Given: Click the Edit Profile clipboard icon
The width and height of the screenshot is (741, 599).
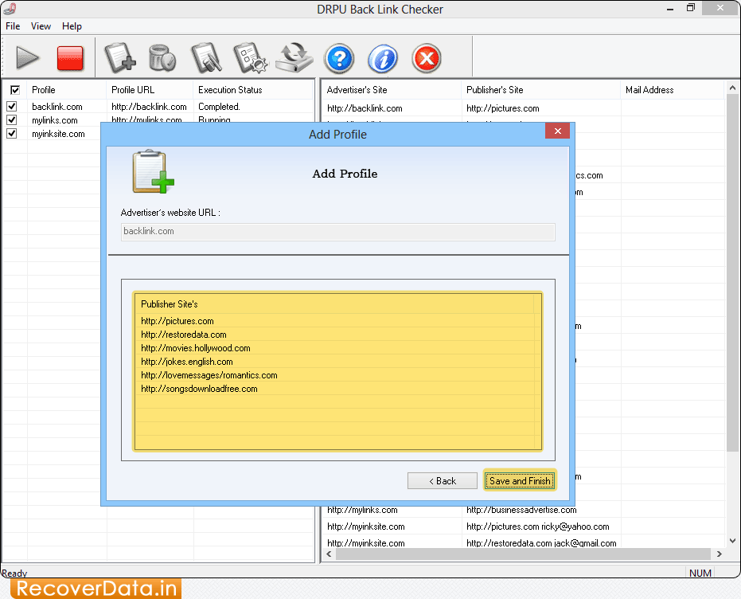Looking at the screenshot, I should (206, 58).
